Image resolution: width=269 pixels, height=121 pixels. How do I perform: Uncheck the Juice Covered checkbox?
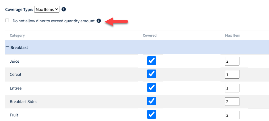click(x=152, y=61)
